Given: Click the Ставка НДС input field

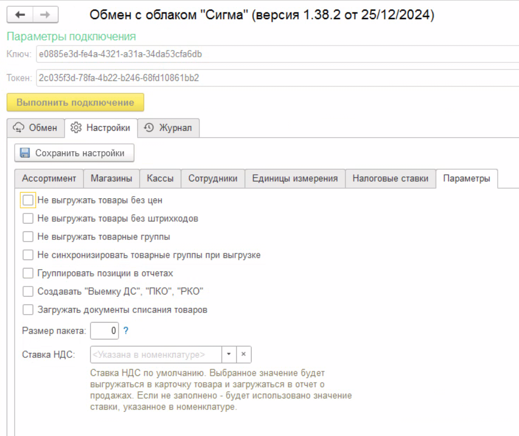Looking at the screenshot, I should [156, 354].
